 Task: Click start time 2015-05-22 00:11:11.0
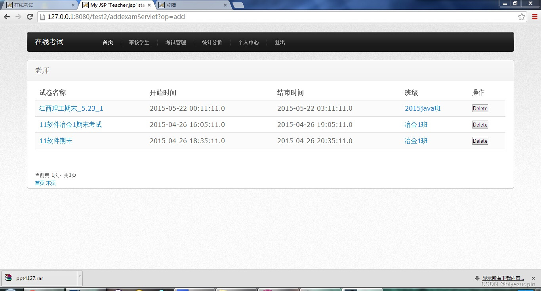click(x=187, y=108)
